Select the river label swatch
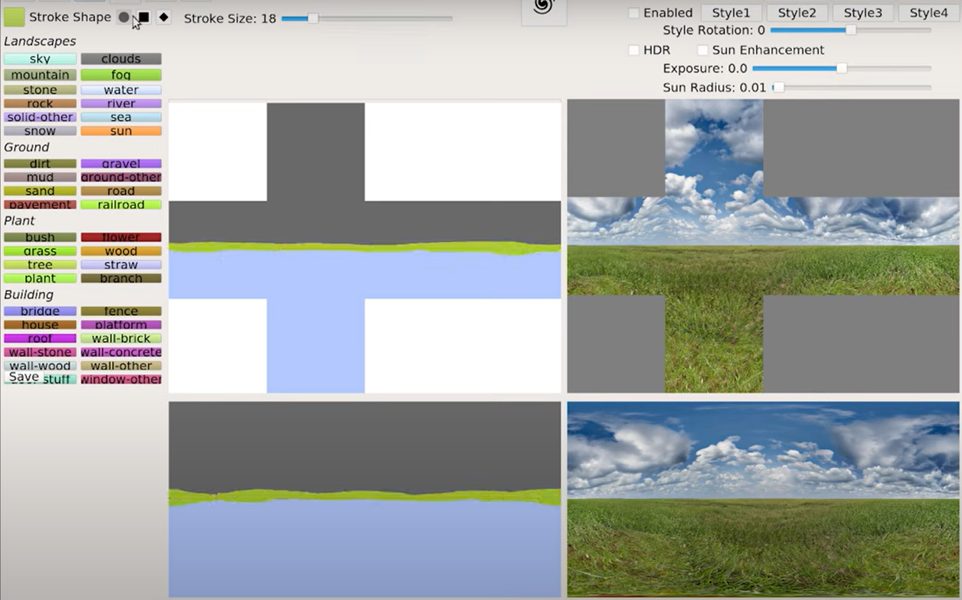 (121, 104)
